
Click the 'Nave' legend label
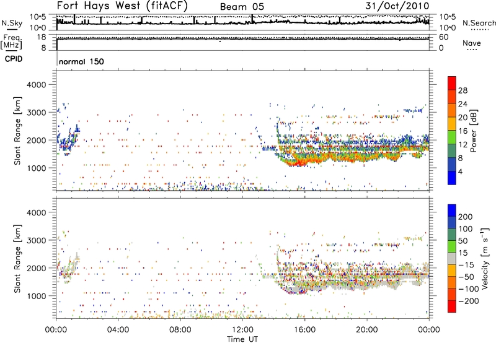pyautogui.click(x=471, y=43)
